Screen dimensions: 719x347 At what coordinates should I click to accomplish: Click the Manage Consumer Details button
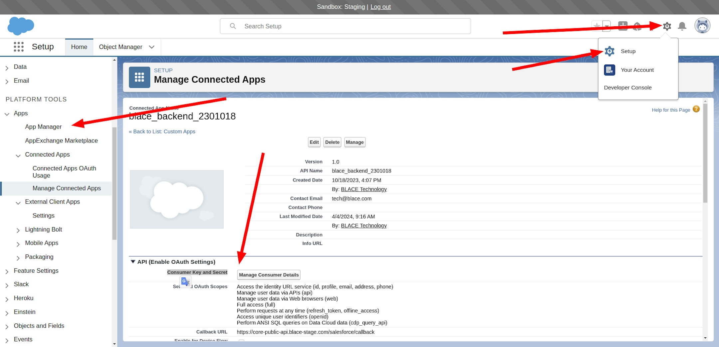pyautogui.click(x=269, y=275)
